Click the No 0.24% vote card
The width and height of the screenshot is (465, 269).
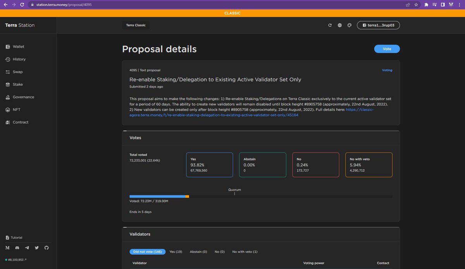tap(316, 165)
